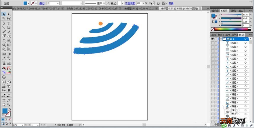Image resolution: width=254 pixels, height=128 pixels.
Task: Select the Scale tool
Action: click(x=9, y=41)
